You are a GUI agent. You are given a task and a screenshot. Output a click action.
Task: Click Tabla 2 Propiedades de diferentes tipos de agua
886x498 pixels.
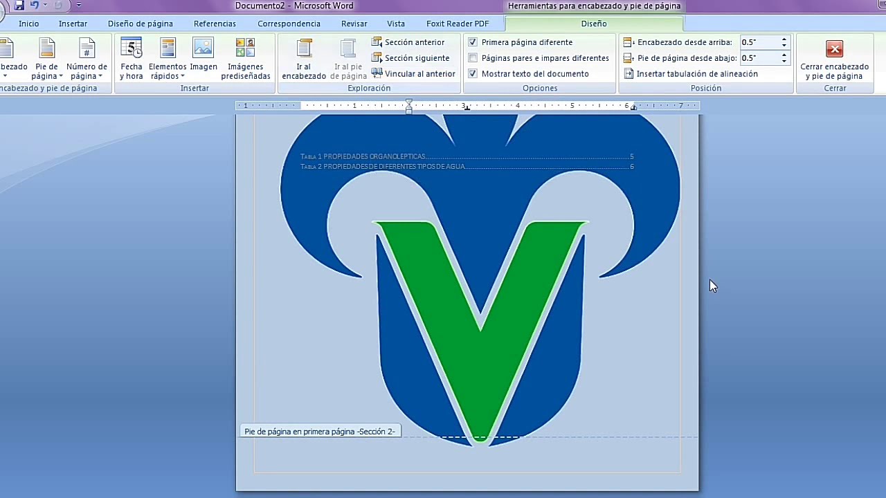(467, 167)
